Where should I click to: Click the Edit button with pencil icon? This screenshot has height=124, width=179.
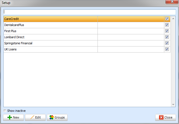coord(35,117)
